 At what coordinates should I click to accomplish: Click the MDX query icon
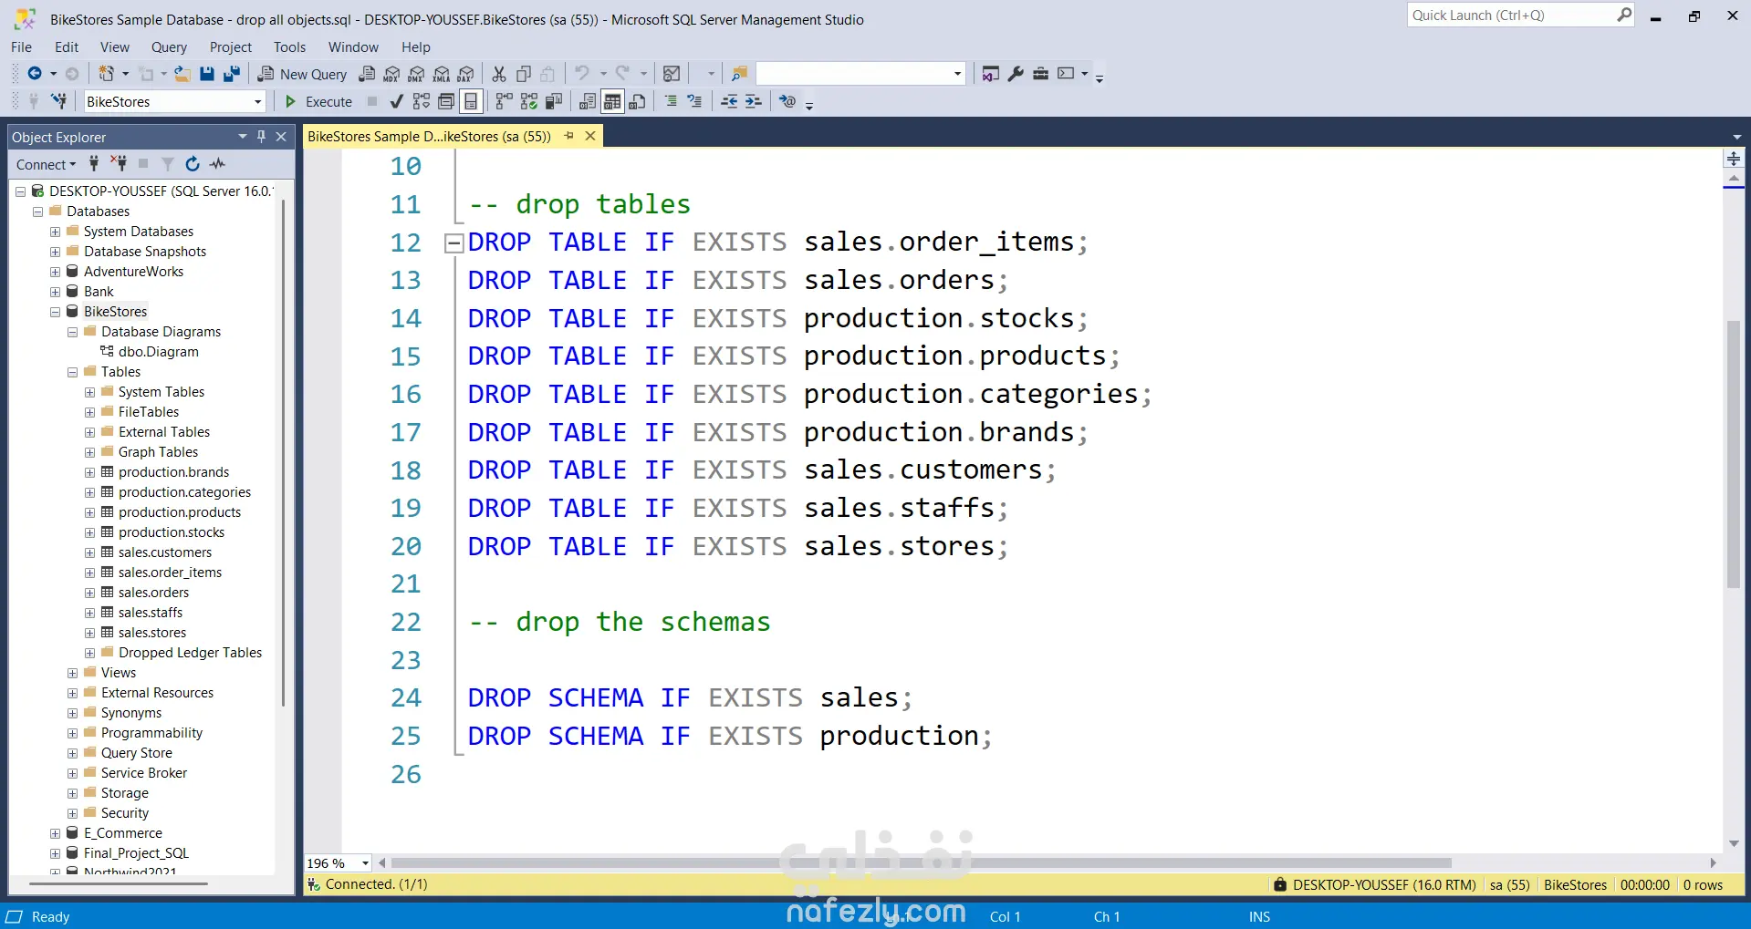391,74
